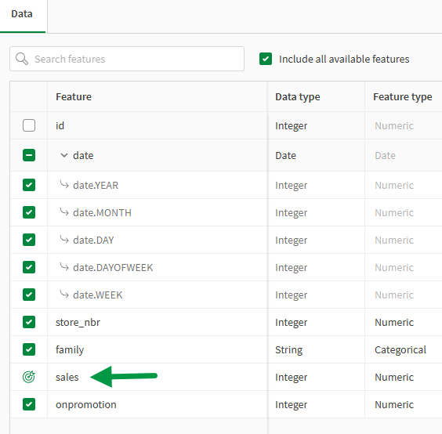The height and width of the screenshot is (434, 442).
Task: Uncheck the date.WEEK checkbox
Action: click(29, 295)
